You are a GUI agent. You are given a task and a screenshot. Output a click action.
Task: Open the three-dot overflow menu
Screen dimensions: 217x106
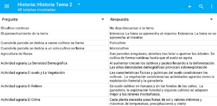click(x=212, y=7)
